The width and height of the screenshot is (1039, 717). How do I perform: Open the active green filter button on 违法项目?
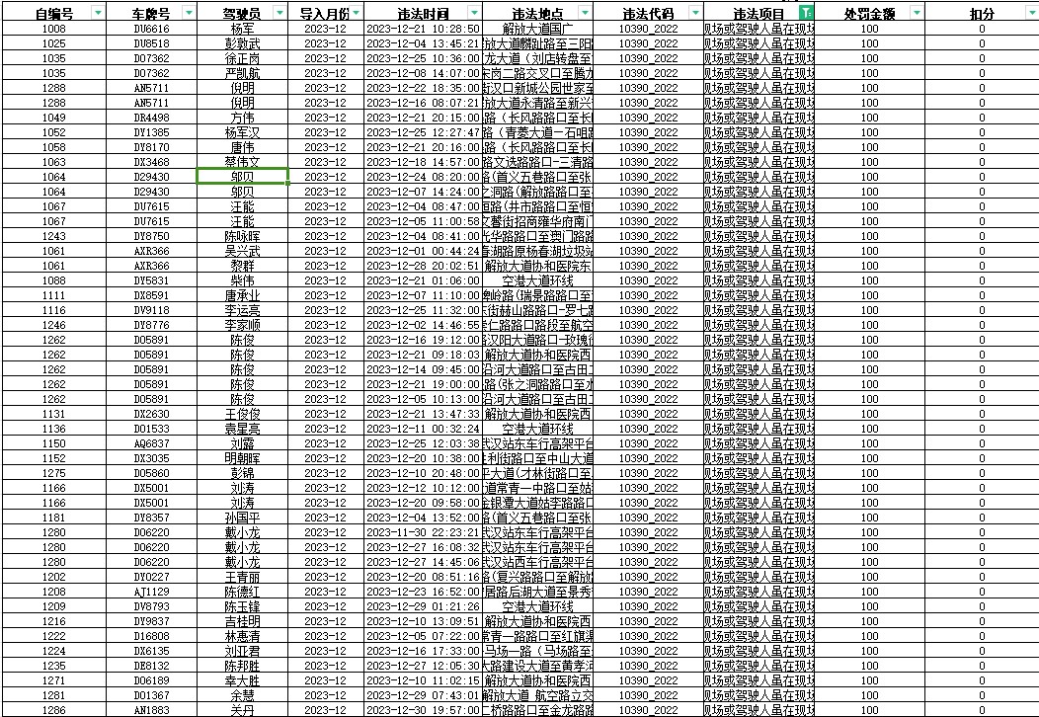806,13
